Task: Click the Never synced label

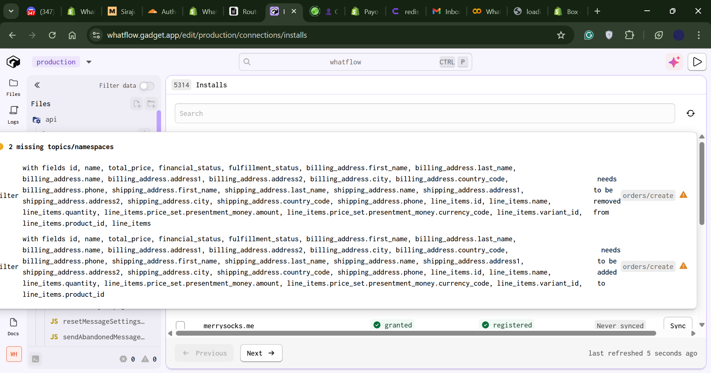Action: 620,326
